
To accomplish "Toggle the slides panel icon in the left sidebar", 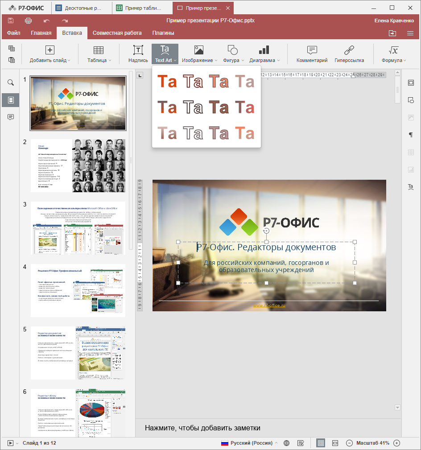I will coord(11,100).
